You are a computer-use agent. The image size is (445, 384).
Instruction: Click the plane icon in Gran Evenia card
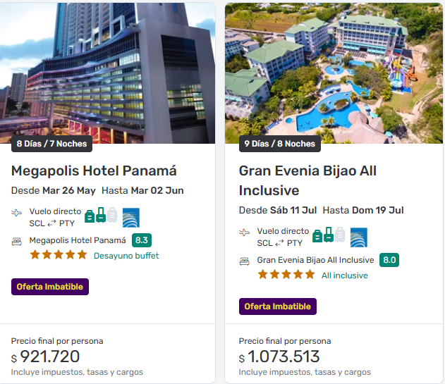point(245,232)
